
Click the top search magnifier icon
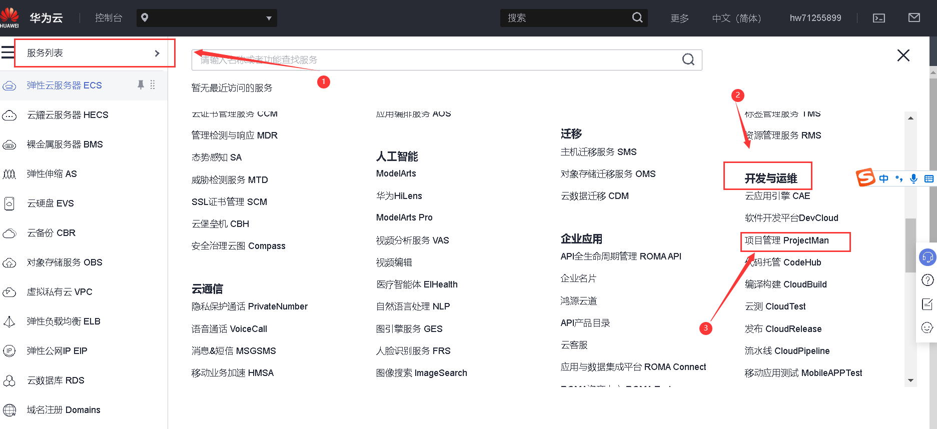tap(637, 17)
